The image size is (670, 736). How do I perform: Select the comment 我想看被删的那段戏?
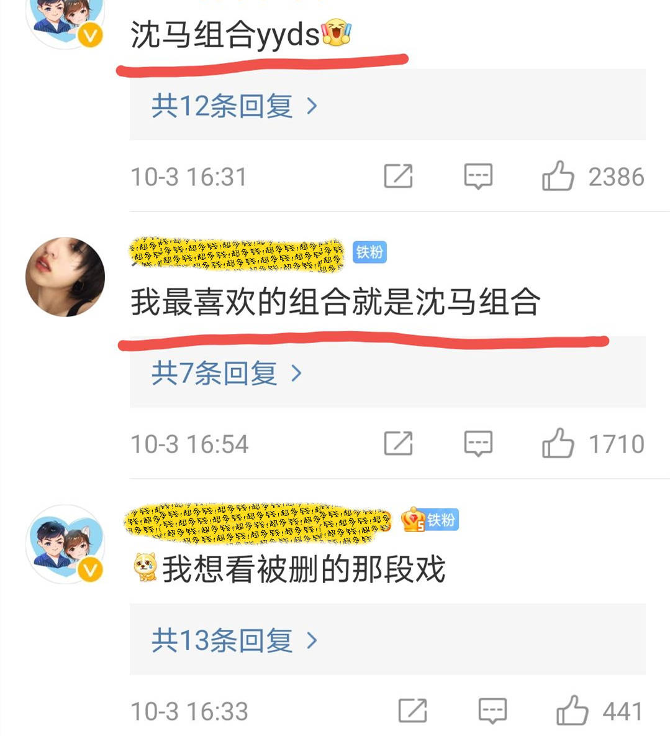coord(289,568)
